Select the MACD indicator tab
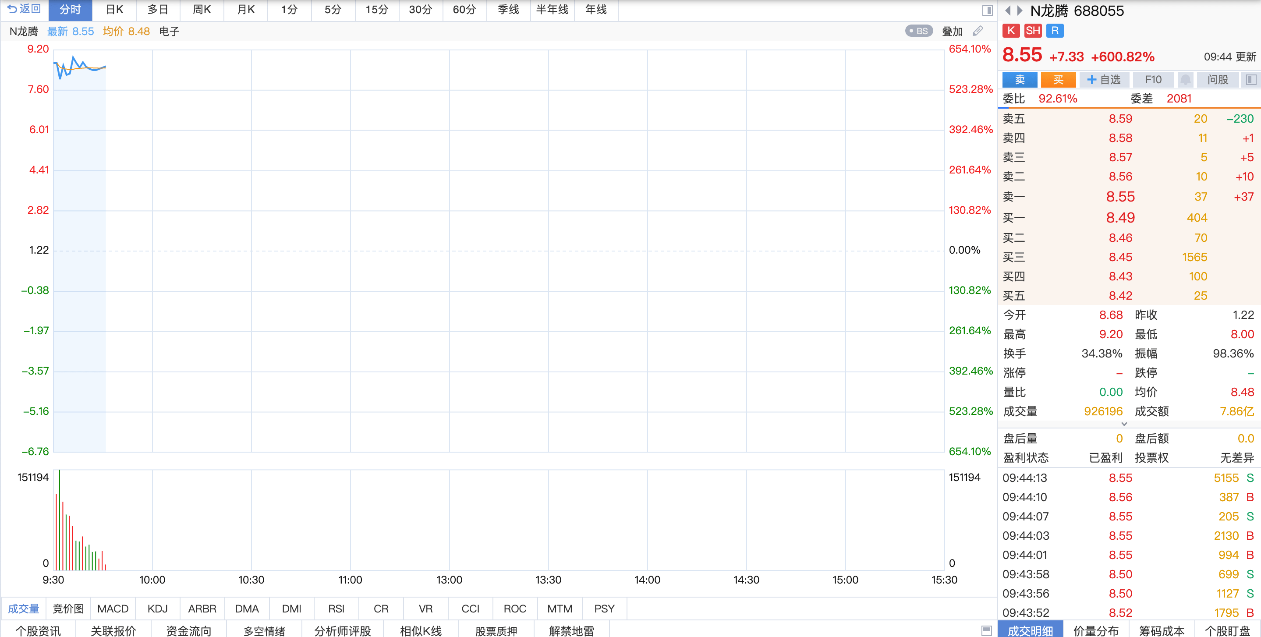This screenshot has width=1261, height=637. click(113, 609)
